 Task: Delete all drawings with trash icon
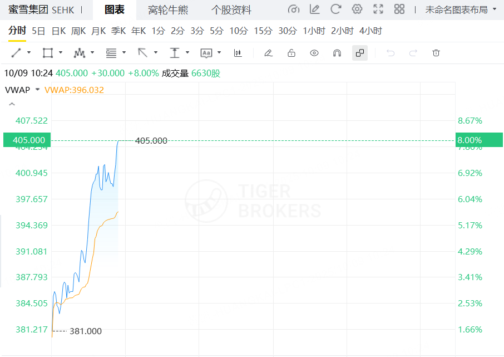pos(436,53)
